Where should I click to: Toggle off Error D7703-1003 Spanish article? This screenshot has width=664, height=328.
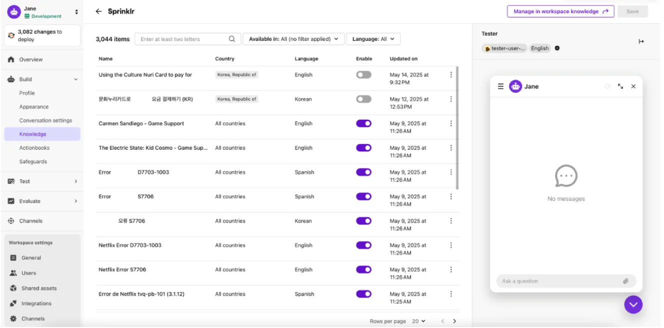[x=363, y=172]
